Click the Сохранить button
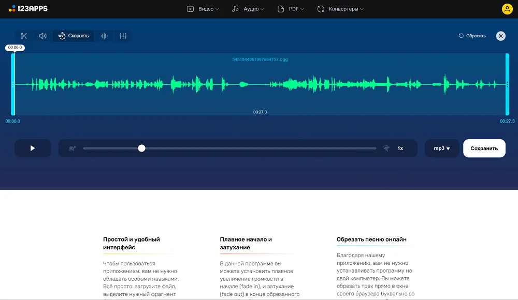Image resolution: width=518 pixels, height=300 pixels. [x=484, y=148]
